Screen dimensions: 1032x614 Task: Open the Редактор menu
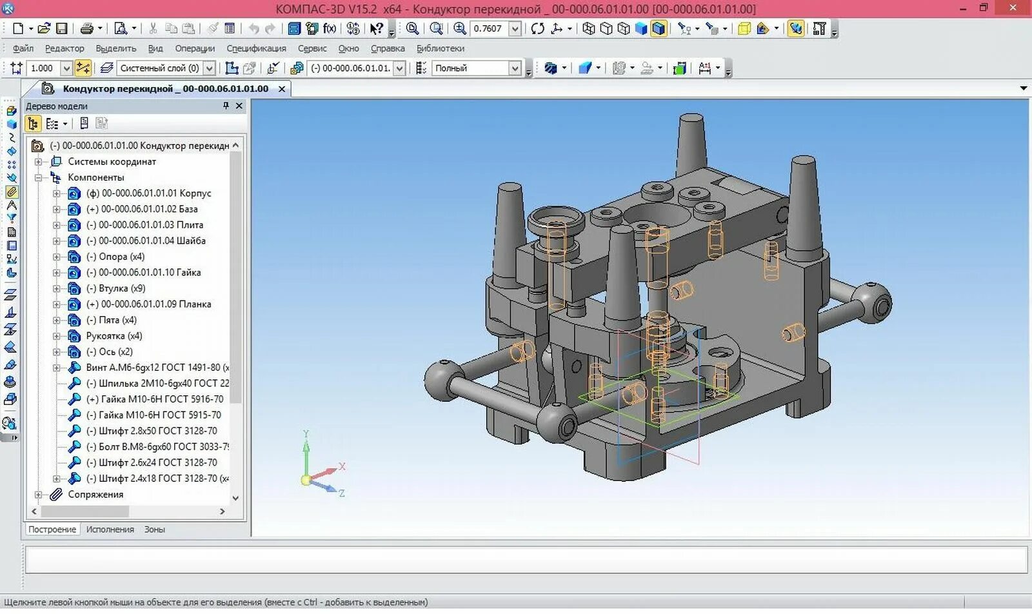pyautogui.click(x=64, y=48)
